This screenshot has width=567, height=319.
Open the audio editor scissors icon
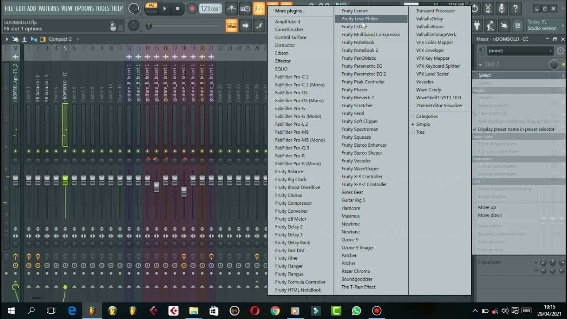click(x=488, y=8)
